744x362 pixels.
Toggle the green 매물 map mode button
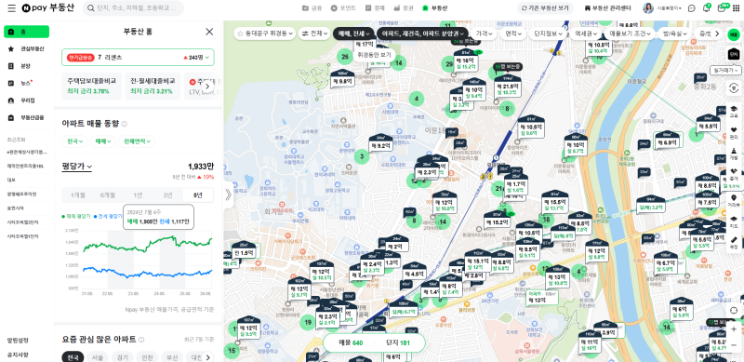[734, 34]
